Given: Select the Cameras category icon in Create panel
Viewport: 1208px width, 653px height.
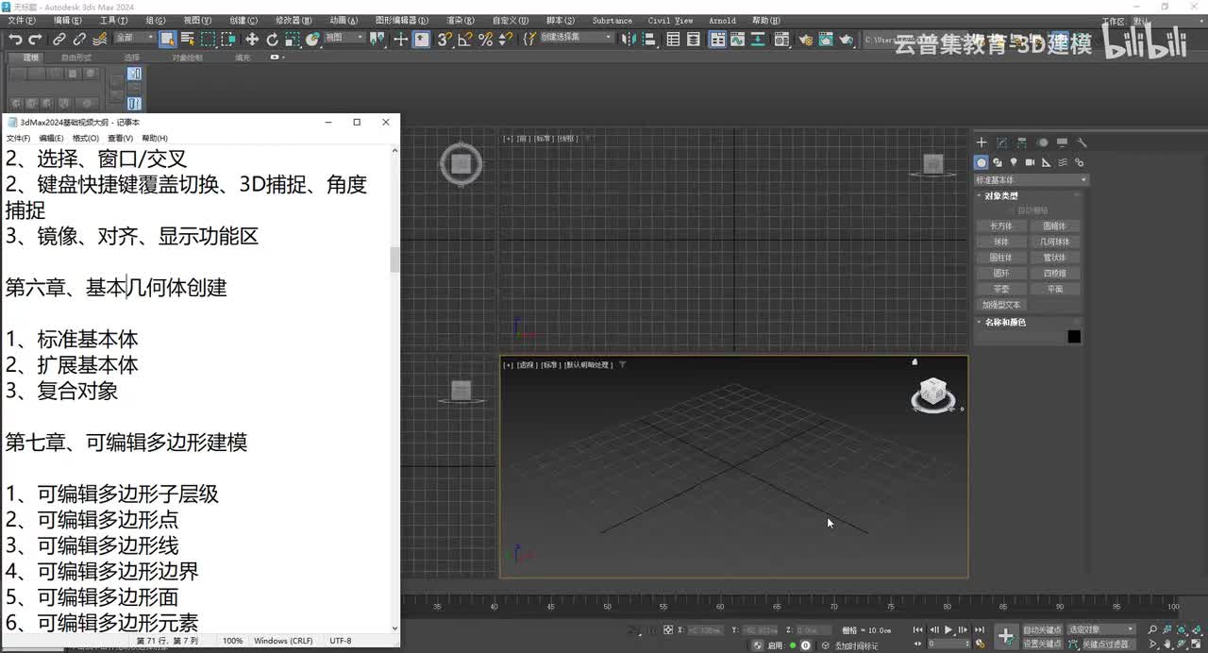Looking at the screenshot, I should click(x=1030, y=162).
